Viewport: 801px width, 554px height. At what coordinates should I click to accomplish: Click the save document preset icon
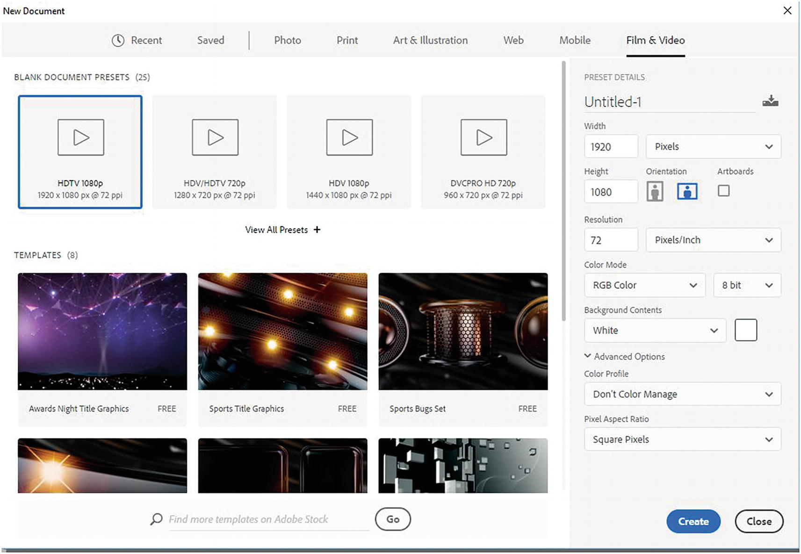click(770, 101)
